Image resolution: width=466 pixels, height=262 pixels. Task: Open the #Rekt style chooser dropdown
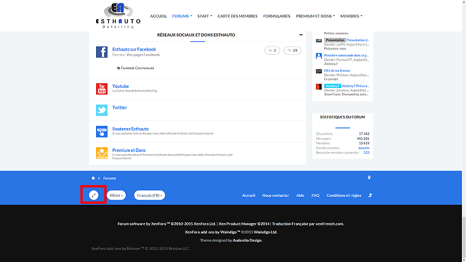116,196
